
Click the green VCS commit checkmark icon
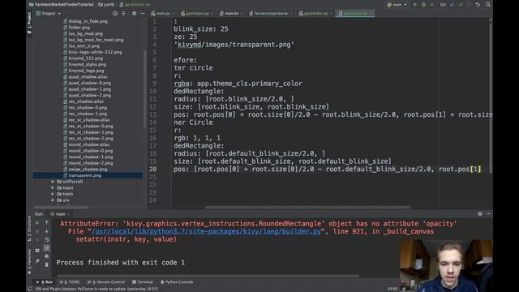pyautogui.click(x=461, y=5)
